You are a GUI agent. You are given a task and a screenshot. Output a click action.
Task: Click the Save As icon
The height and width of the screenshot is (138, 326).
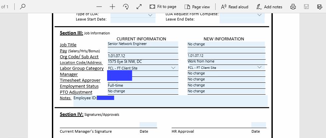pyautogui.click(x=319, y=7)
